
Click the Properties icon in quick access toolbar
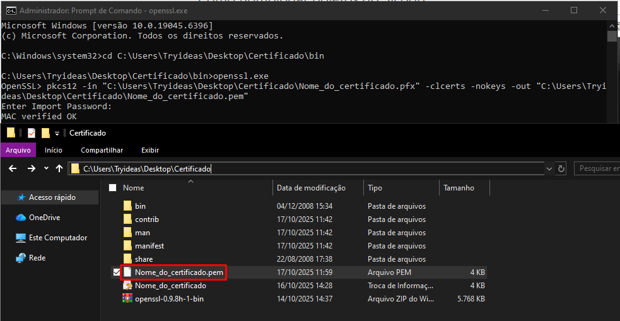click(32, 133)
